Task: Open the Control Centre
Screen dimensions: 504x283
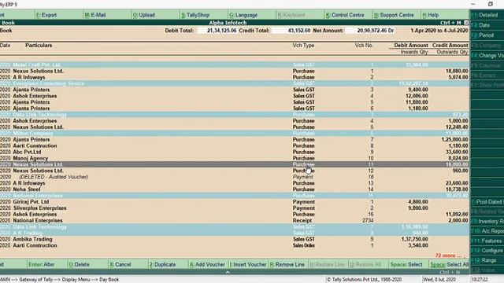Action: click(348, 15)
